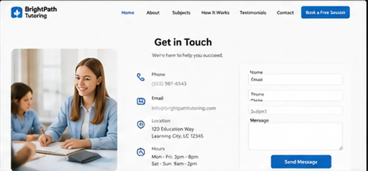368x171 pixels.
Task: Click the phone number ending 987-6543
Action: point(169,83)
